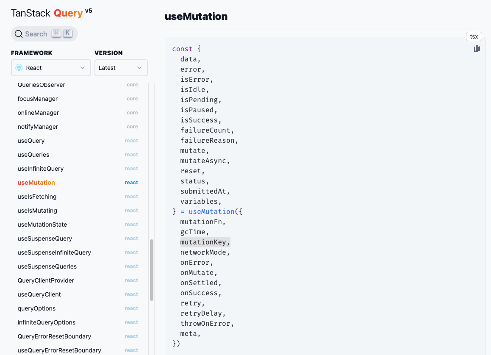The image size is (491, 355).
Task: Open the Framework React dropdown
Action: (51, 68)
